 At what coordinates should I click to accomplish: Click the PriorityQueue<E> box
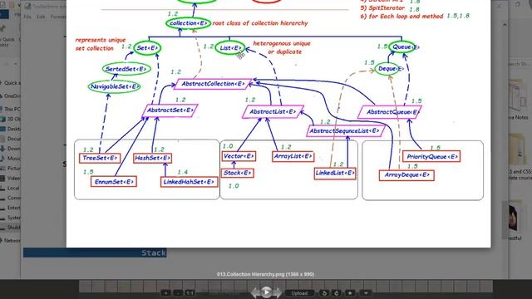coord(431,156)
